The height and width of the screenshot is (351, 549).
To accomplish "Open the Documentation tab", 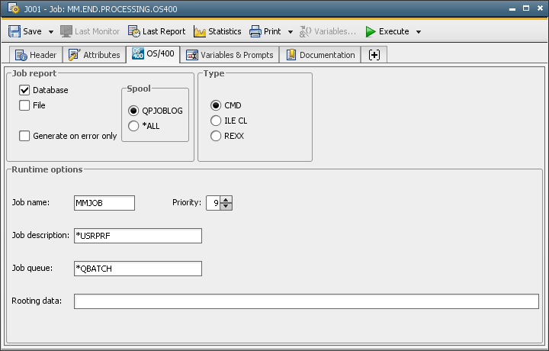I will pyautogui.click(x=320, y=55).
